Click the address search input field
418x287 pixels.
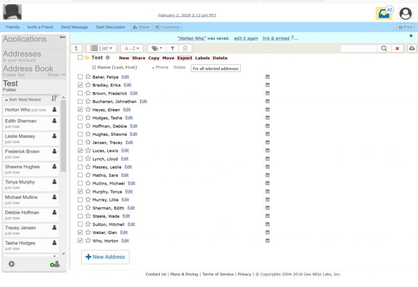[x=358, y=49]
